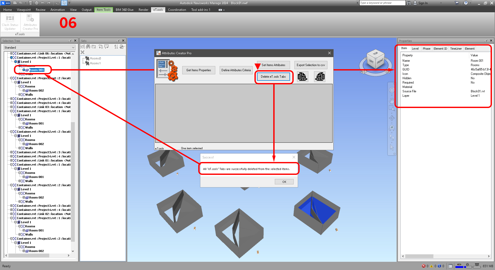Click the Select arrow tool in navigation bar
The image size is (495, 270).
click(x=392, y=147)
